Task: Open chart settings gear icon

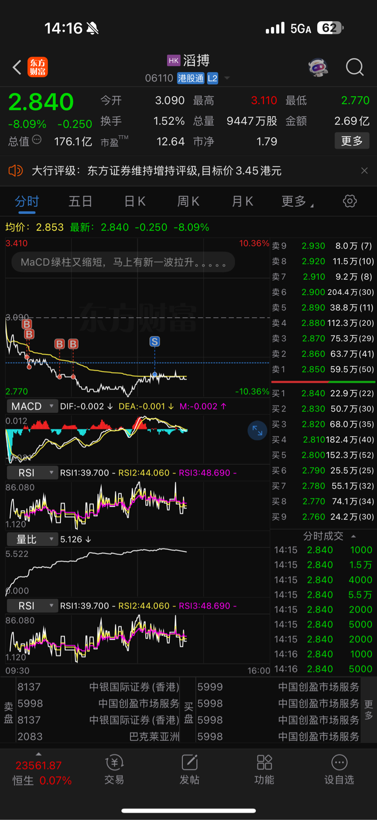Action: tap(350, 201)
